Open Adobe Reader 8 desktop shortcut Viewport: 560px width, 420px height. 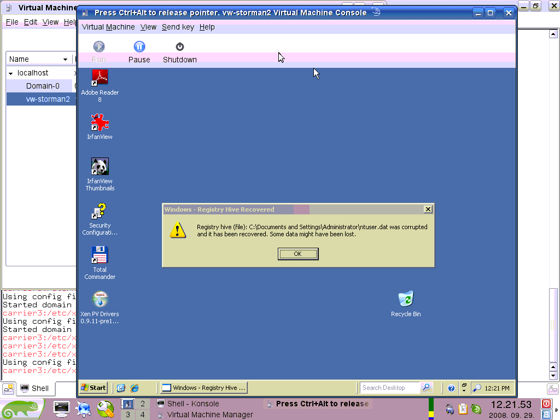[100, 78]
